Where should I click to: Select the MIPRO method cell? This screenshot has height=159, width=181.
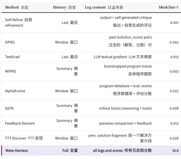click(10, 71)
